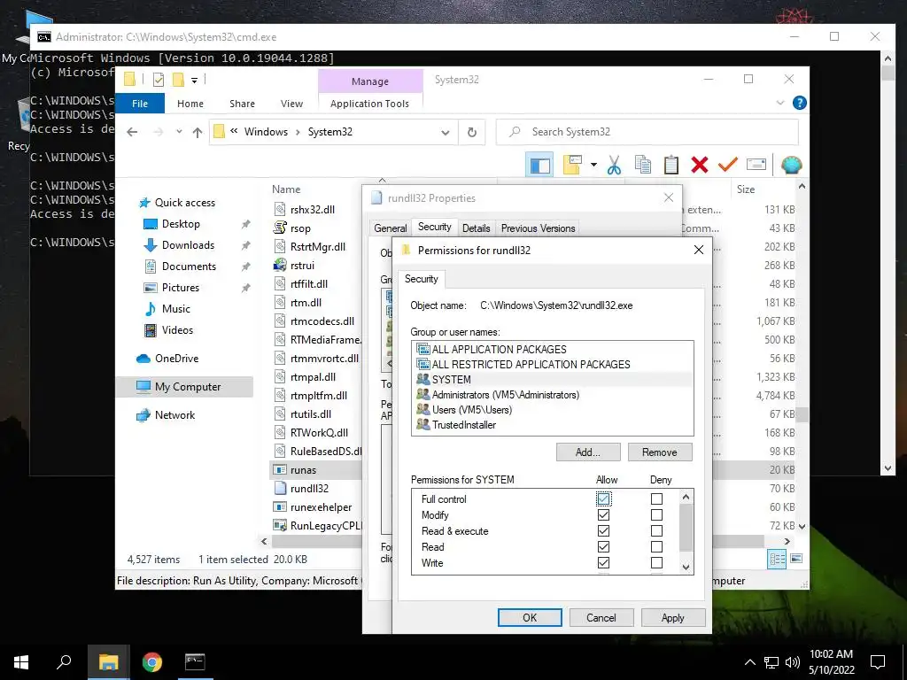Click the volume speaker tray icon
Viewport: 907px width, 680px height.
(x=793, y=662)
